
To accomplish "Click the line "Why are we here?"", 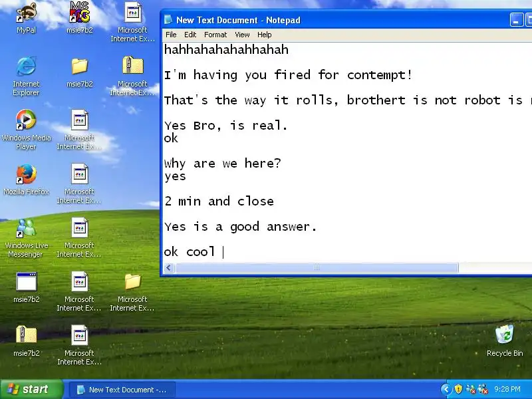I will pyautogui.click(x=223, y=164).
